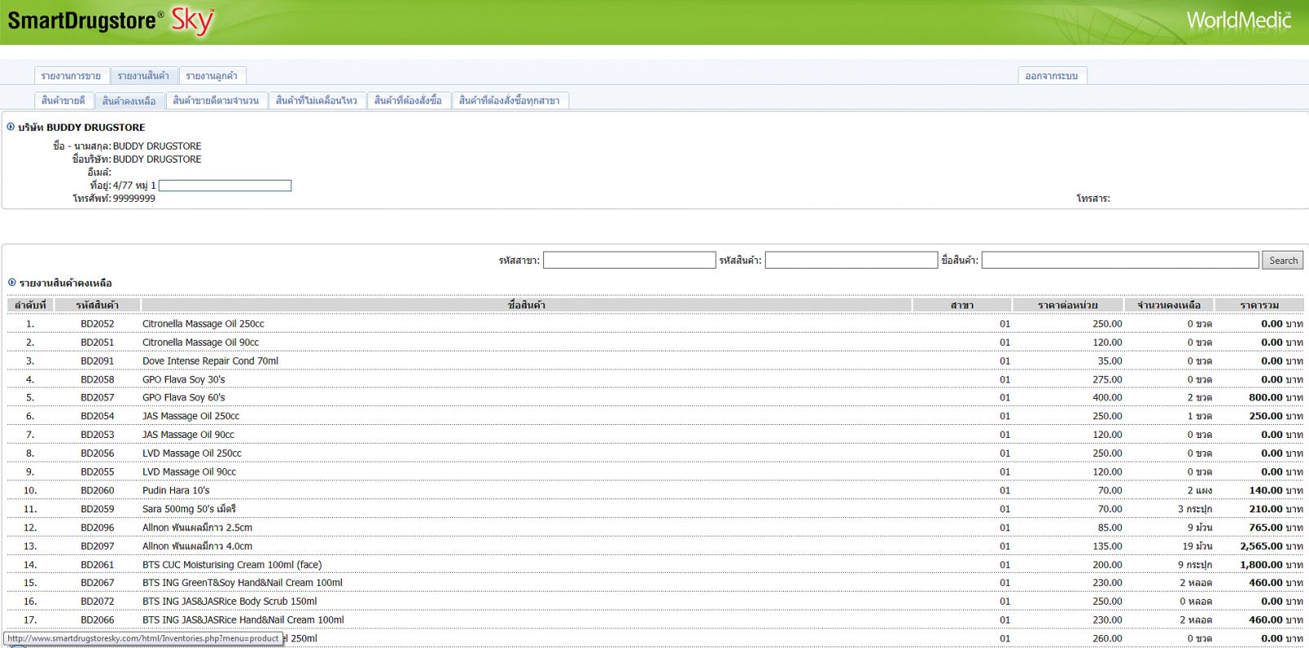Click bullet icon beside บริษัท BUDDY DRUGSTORE
This screenshot has height=648, width=1309.
pos(11,127)
